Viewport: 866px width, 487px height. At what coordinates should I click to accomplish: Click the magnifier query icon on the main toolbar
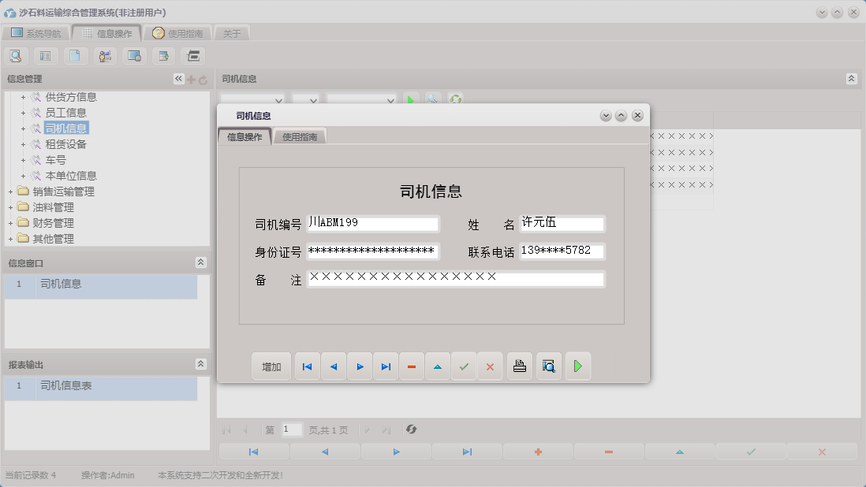click(16, 55)
